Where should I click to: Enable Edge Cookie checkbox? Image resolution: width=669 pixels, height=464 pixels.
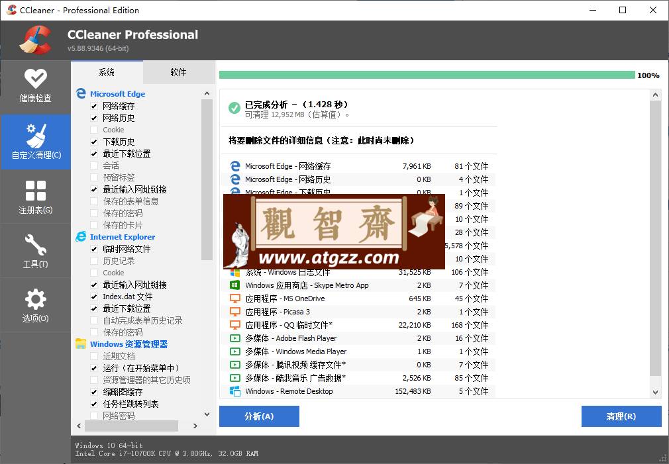tap(94, 130)
